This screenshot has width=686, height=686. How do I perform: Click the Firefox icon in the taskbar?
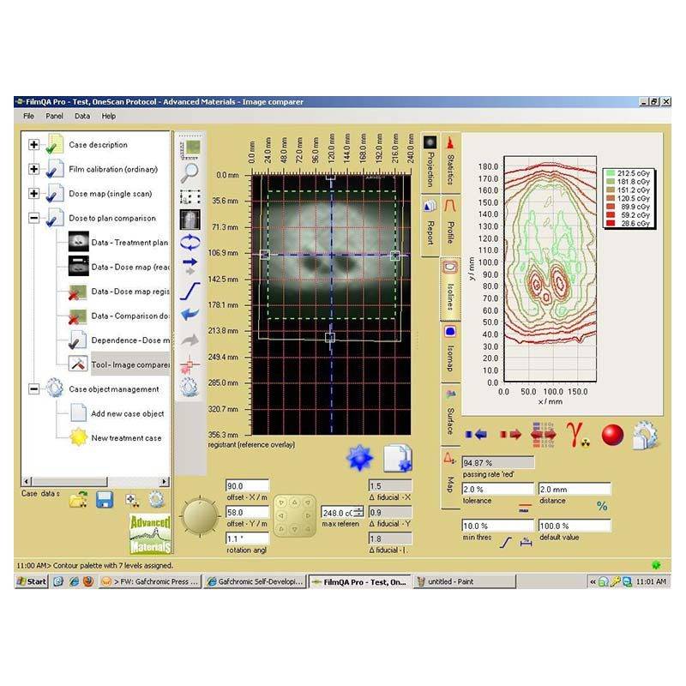click(x=88, y=581)
